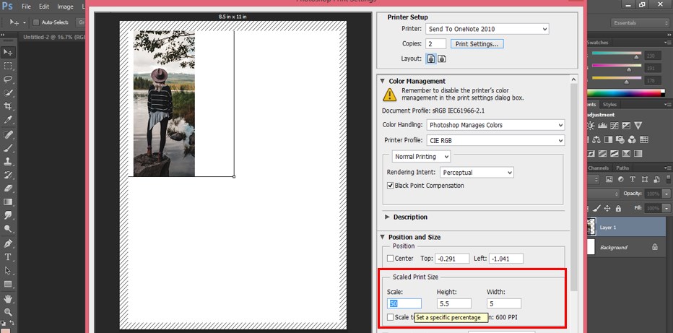
Task: Switch to the Paths tab
Action: [622, 168]
